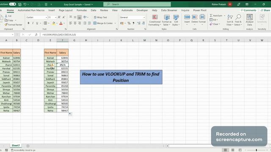Image resolution: width=271 pixels, height=152 pixels.
Task: Open the Power Pivot tab
Action: click(200, 10)
